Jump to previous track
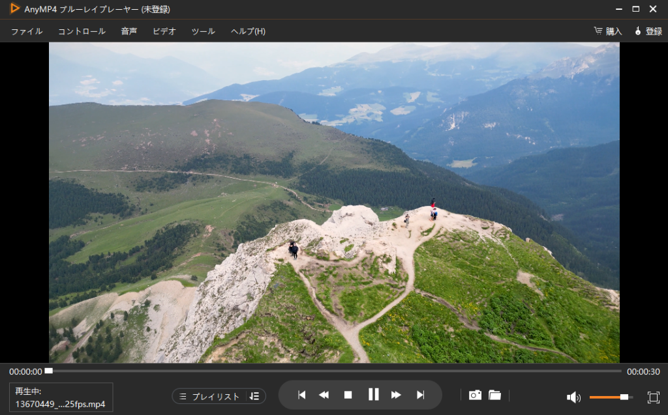The image size is (668, 415). point(301,395)
